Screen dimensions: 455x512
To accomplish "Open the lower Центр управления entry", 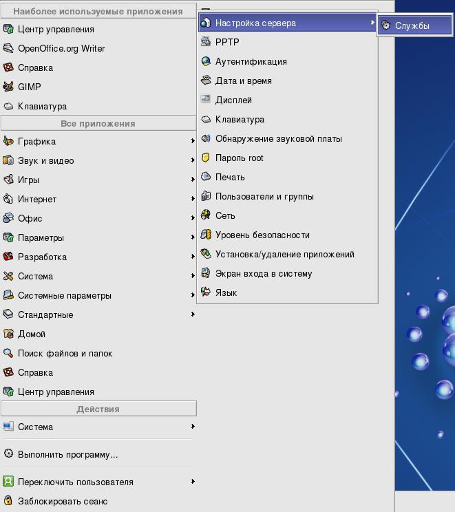I will click(98, 392).
